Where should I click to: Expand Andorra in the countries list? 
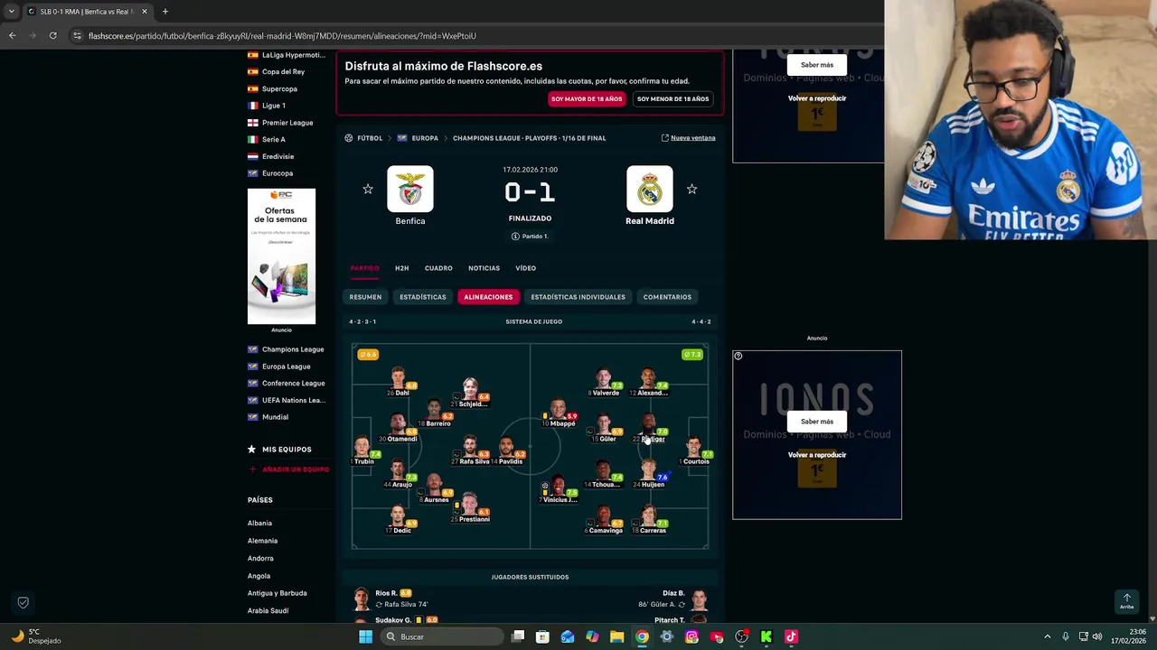point(260,559)
